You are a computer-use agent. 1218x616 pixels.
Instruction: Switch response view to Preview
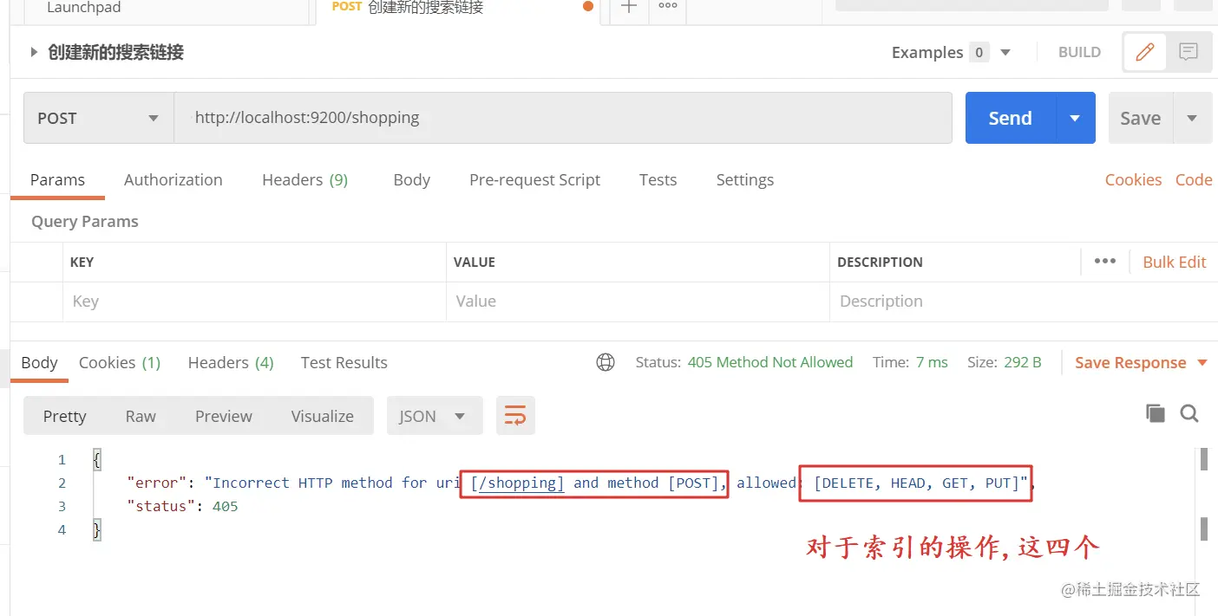pyautogui.click(x=223, y=416)
